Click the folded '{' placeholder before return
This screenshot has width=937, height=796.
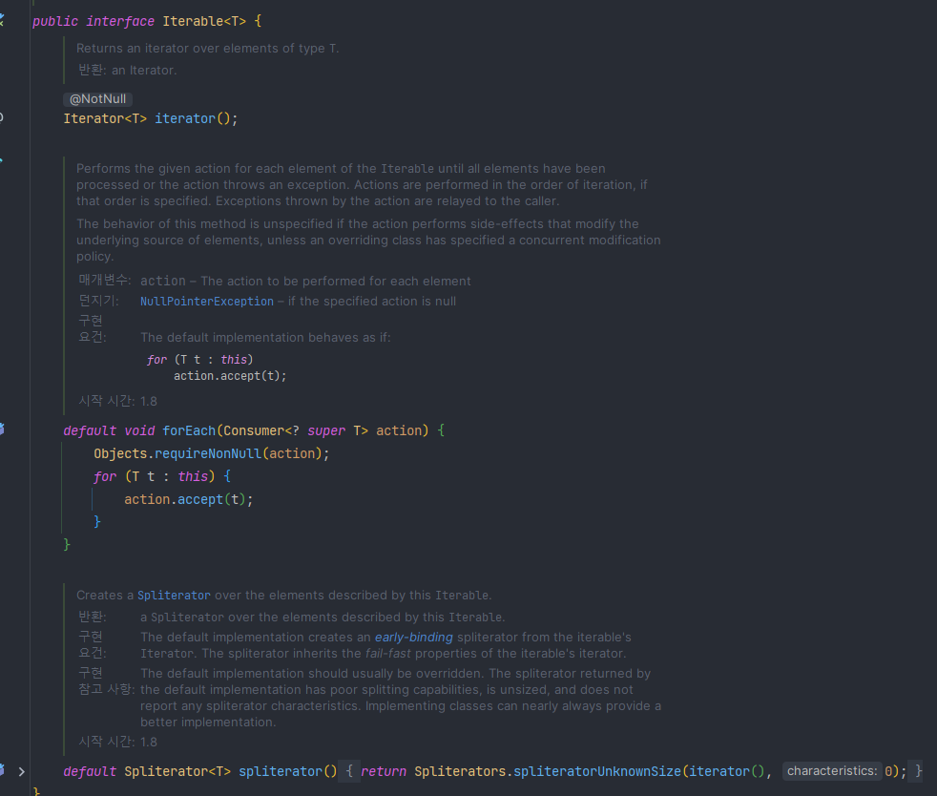pyautogui.click(x=349, y=771)
